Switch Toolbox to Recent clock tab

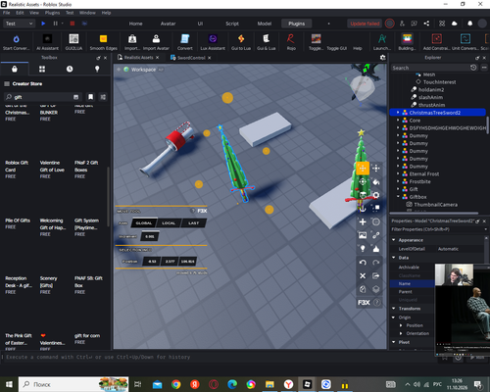(70, 69)
